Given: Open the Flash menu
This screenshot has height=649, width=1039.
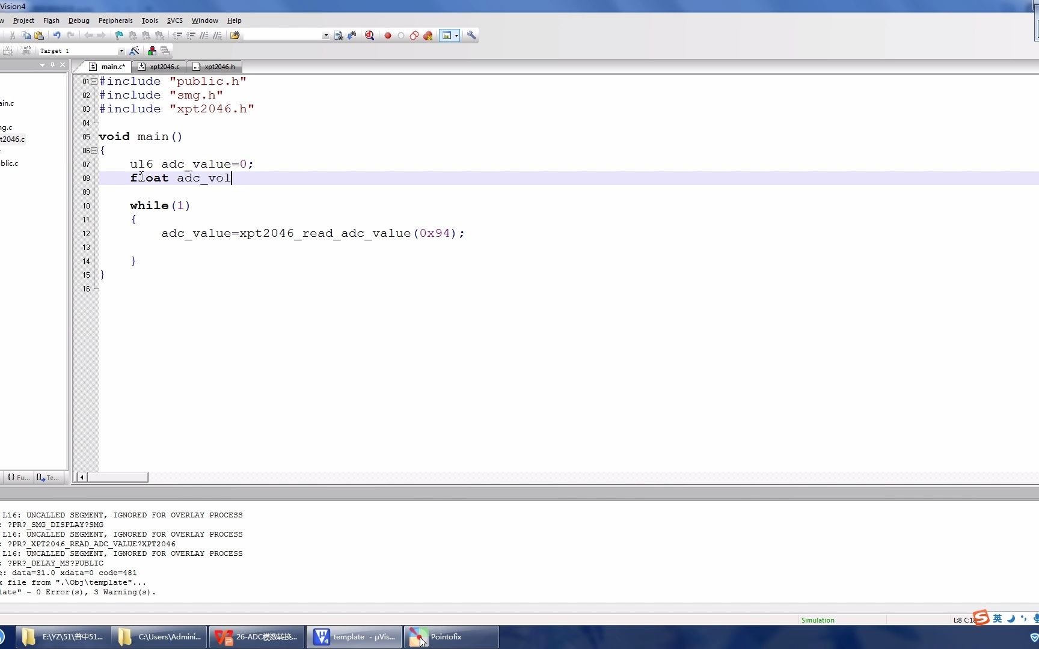Looking at the screenshot, I should [51, 20].
